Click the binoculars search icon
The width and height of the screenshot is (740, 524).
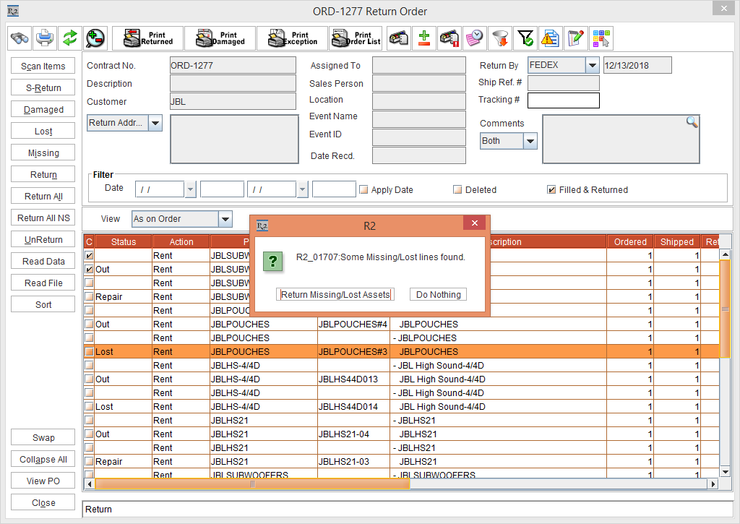pyautogui.click(x=20, y=38)
